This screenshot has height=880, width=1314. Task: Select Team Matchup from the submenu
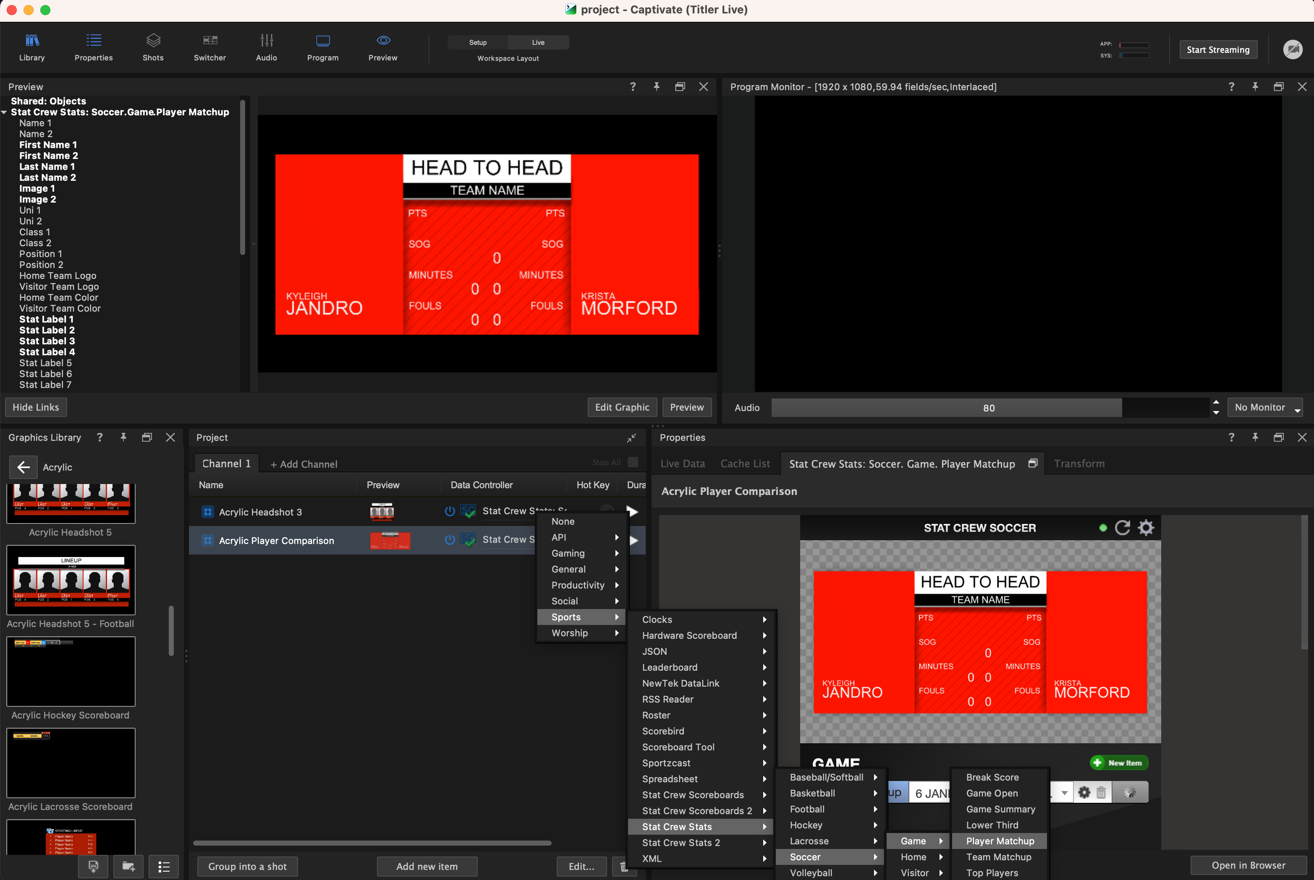pos(998,857)
